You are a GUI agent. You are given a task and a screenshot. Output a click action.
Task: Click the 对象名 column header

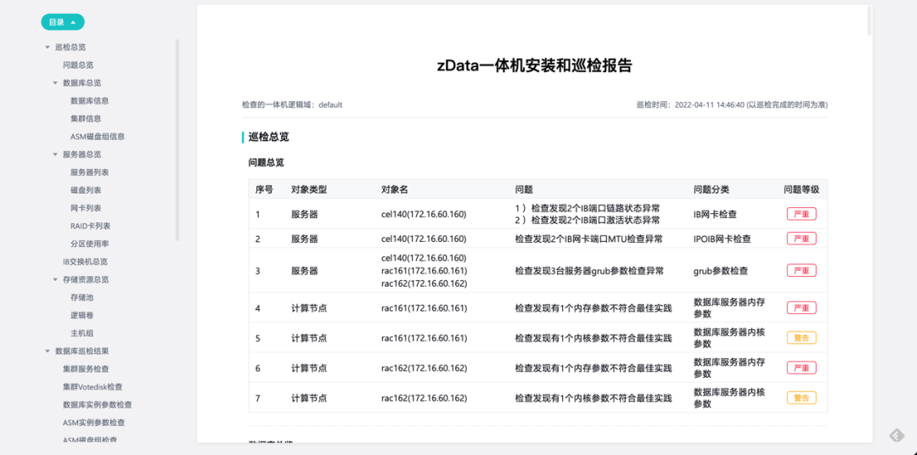394,189
